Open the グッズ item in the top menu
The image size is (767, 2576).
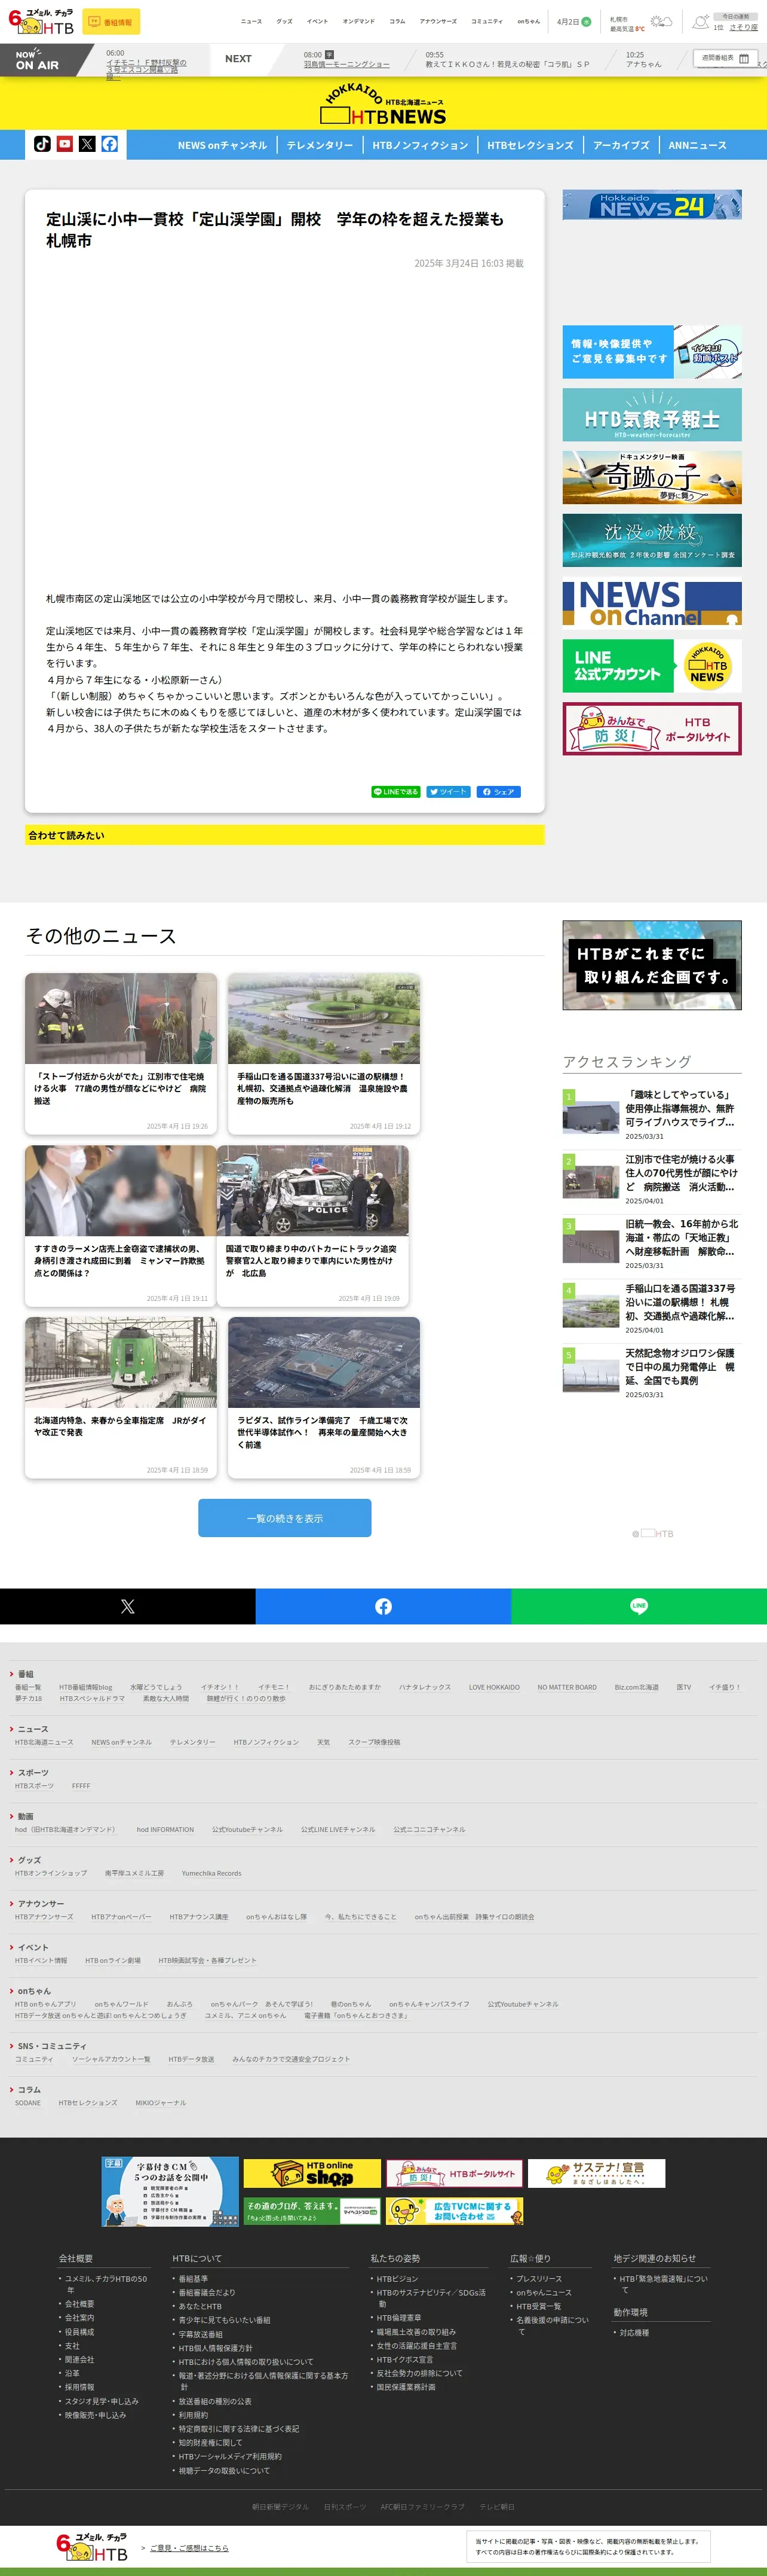[x=284, y=21]
